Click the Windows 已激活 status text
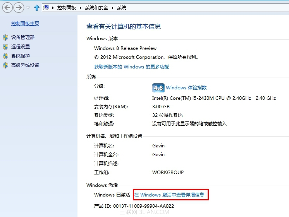Viewport: 289px width, 217px height. 112,195
